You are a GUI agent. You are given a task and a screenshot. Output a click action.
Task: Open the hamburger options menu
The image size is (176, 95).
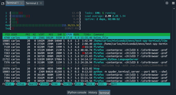173,3
